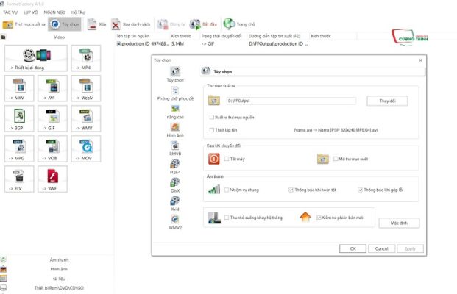Viewport: 457px width, 294px height.
Task: Open nâng cao advanced settings category
Action: point(175,112)
